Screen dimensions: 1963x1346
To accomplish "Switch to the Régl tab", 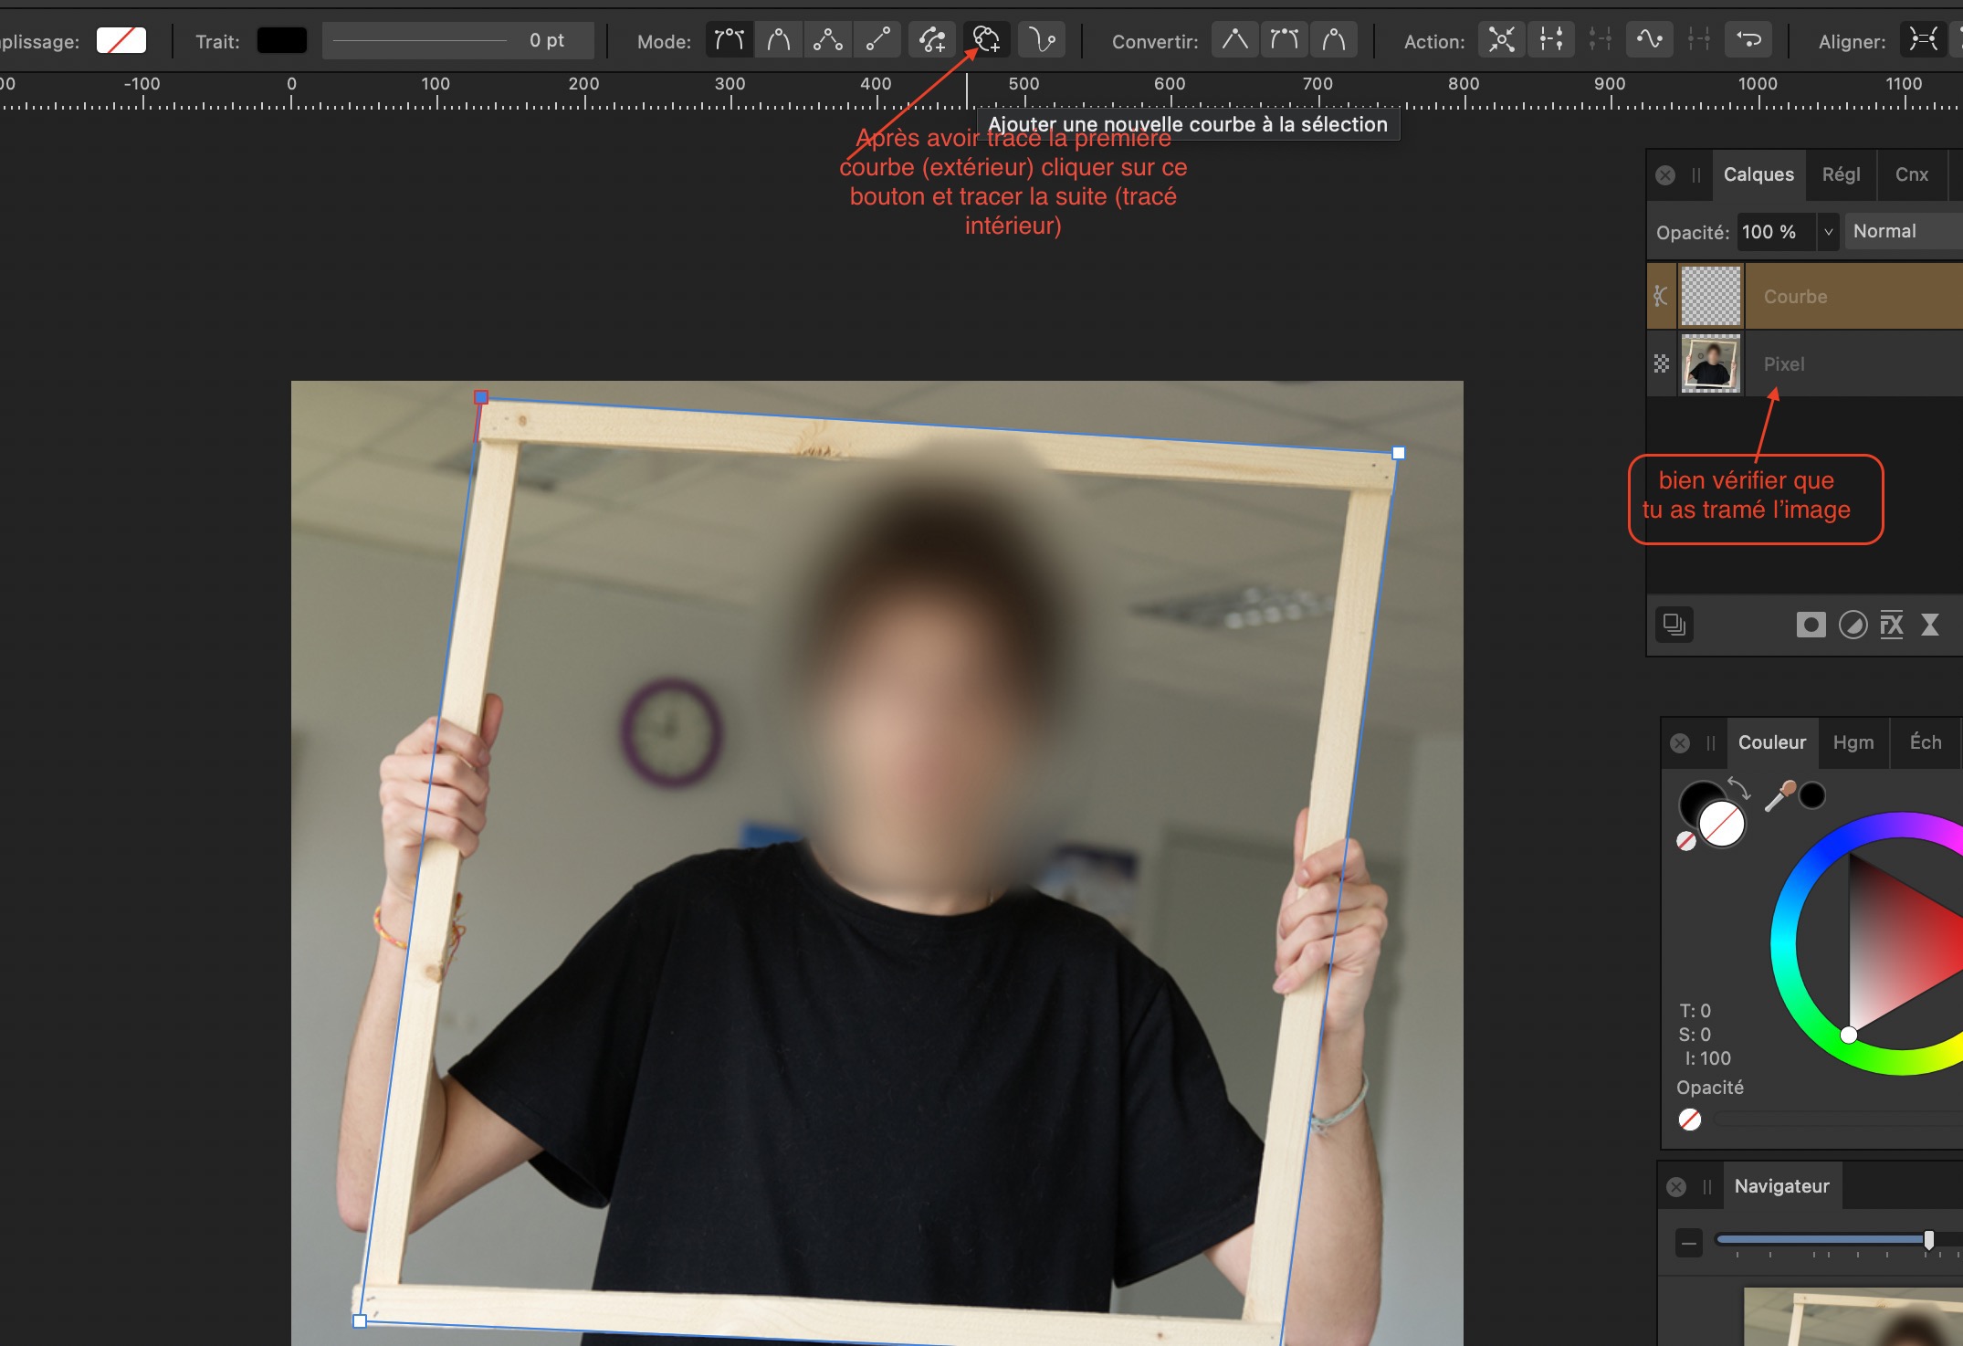I will pos(1841,174).
